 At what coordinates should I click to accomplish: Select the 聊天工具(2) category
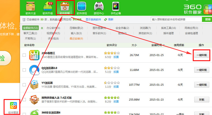[30, 33]
